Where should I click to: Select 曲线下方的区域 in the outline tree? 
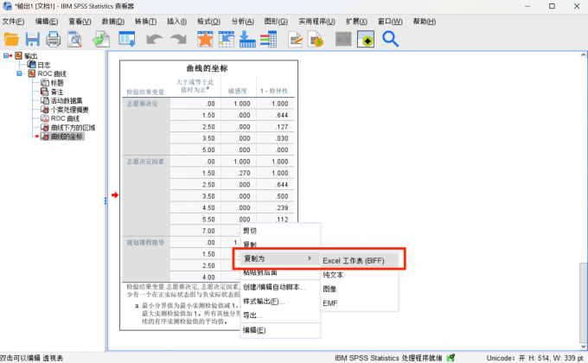73,128
